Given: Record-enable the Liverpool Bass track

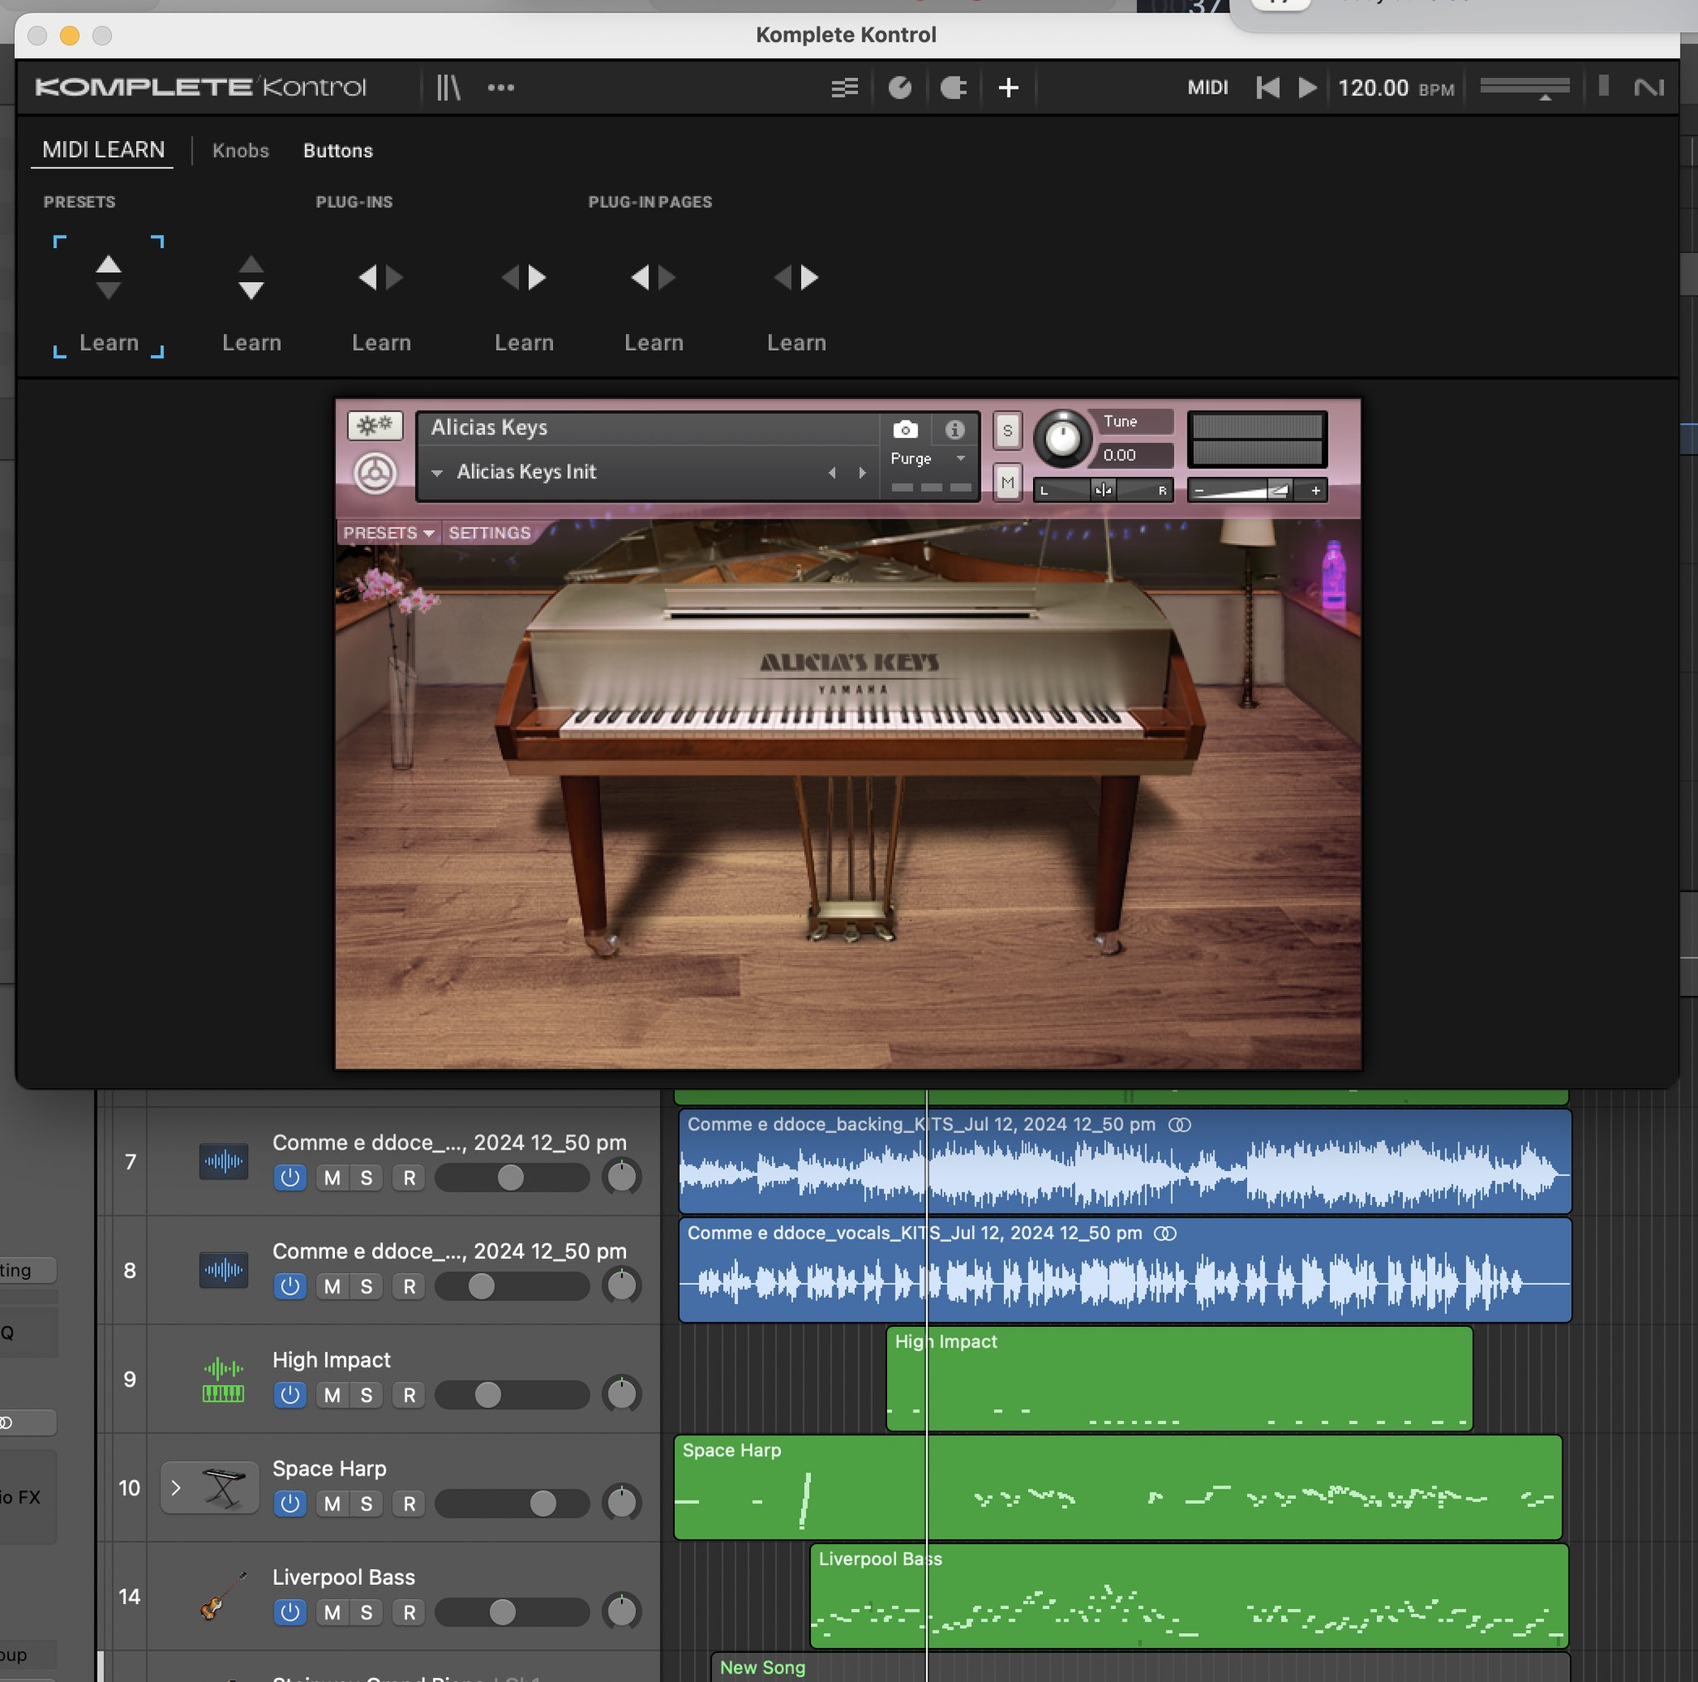Looking at the screenshot, I should point(410,1612).
